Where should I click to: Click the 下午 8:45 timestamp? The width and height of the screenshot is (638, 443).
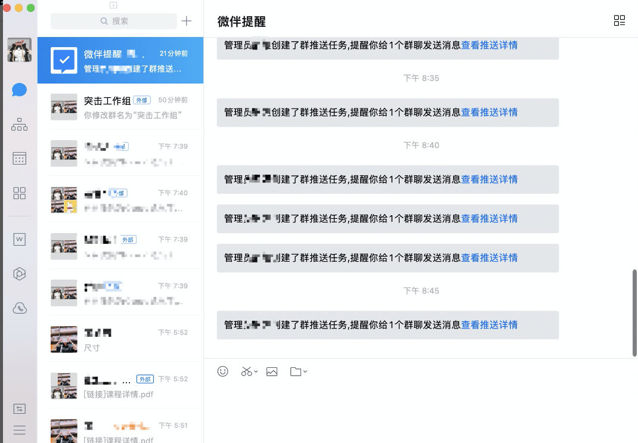pyautogui.click(x=421, y=291)
